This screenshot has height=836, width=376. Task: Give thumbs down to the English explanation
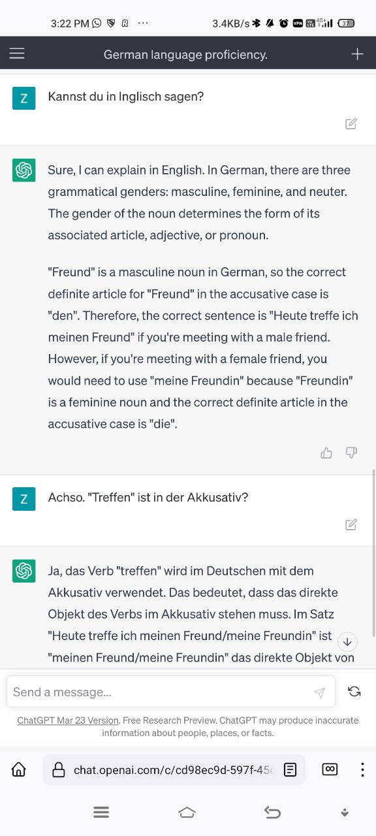coord(351,453)
